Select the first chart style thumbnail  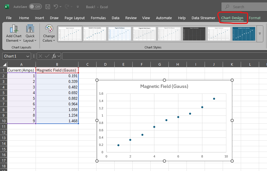pos(70,33)
